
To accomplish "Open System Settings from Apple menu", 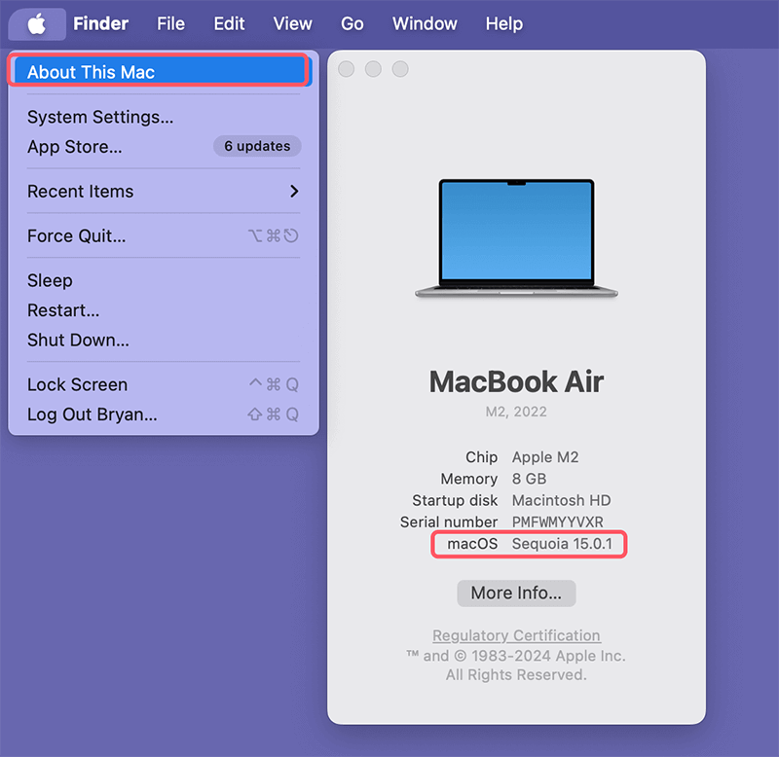I will pos(163,117).
